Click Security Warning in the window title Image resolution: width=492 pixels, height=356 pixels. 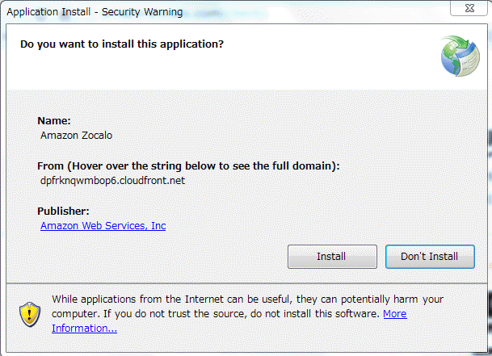pos(142,12)
